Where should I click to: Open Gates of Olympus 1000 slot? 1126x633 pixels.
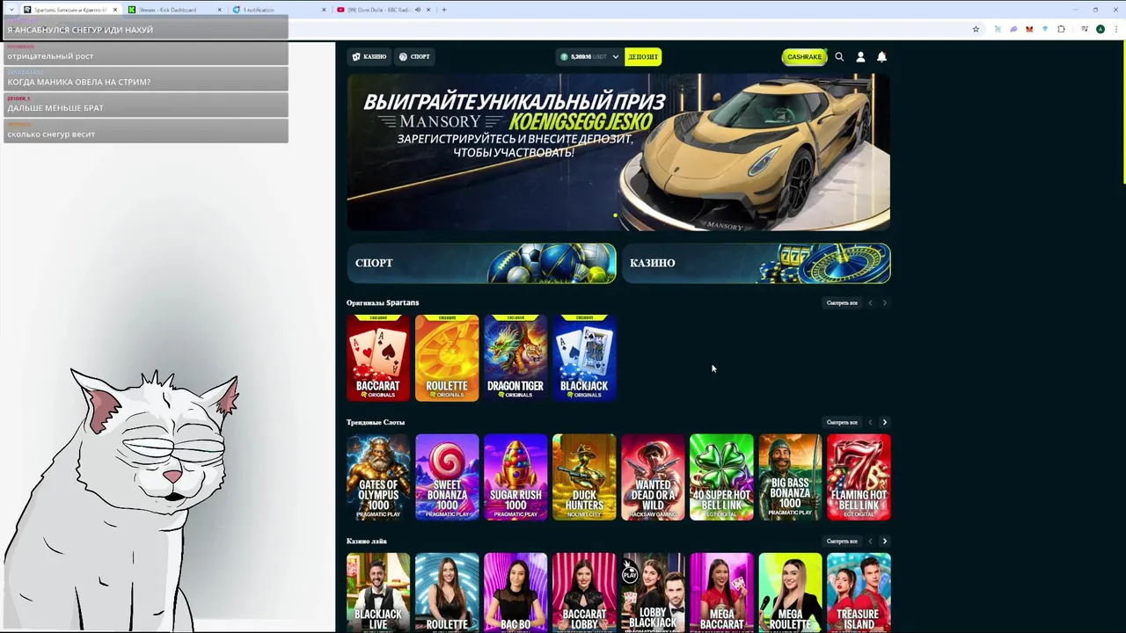click(378, 477)
